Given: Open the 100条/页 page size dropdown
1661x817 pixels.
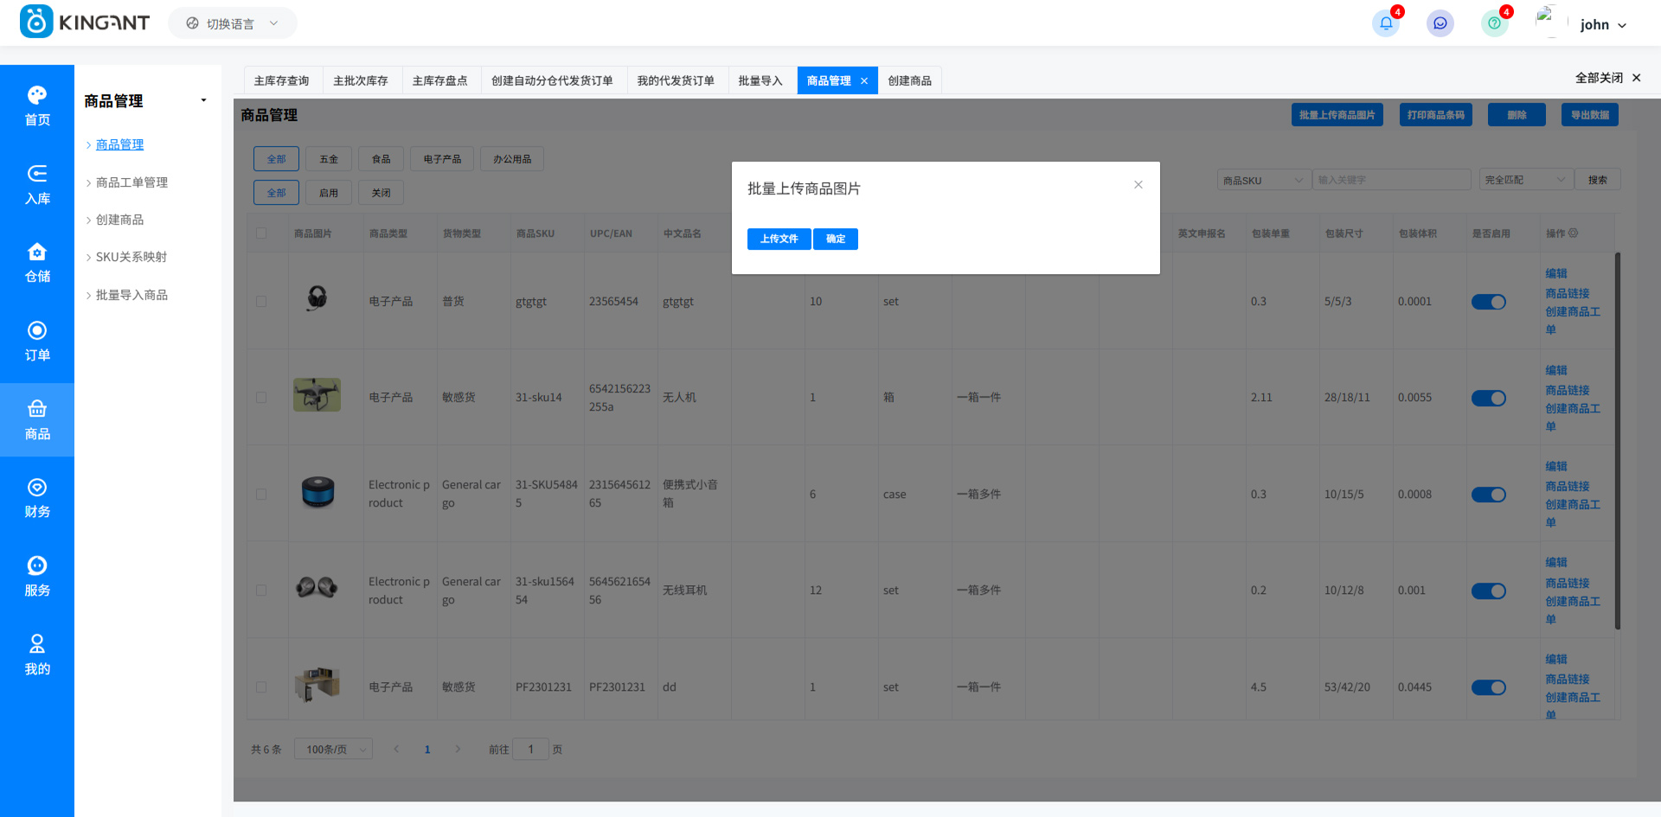Looking at the screenshot, I should tap(333, 750).
